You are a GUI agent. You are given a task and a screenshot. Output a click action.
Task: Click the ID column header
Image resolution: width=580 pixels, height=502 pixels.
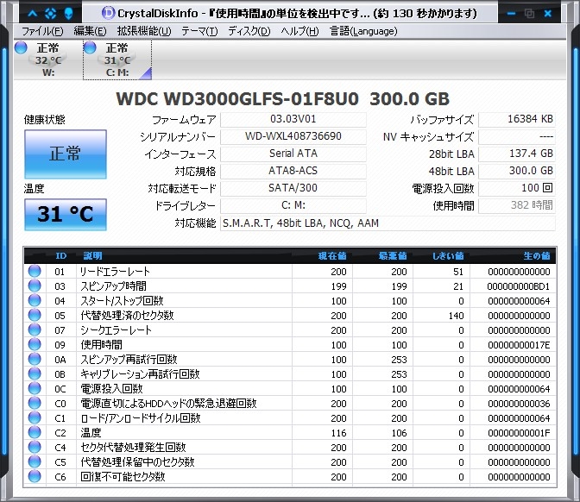61,256
